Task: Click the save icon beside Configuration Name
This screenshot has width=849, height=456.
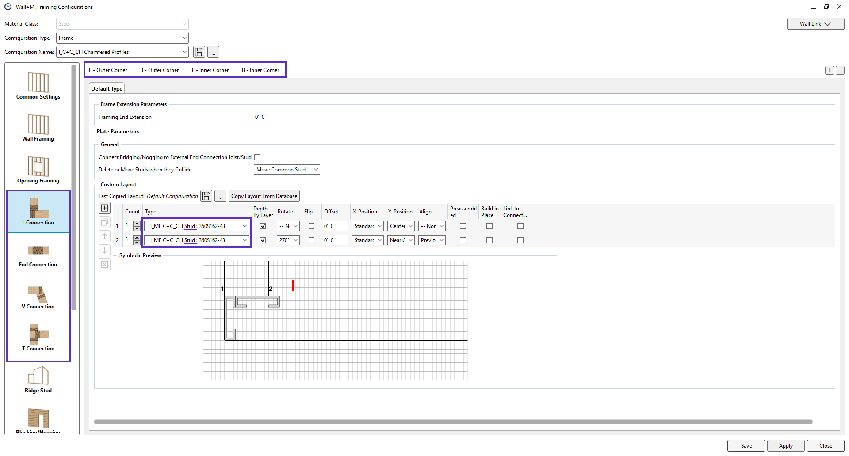Action: pos(199,52)
